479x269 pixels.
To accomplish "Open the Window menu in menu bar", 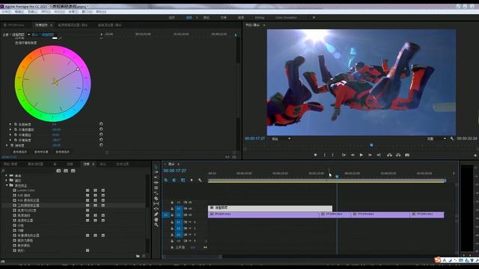I will 87,12.
